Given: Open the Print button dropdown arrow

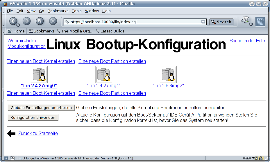Looking at the screenshot, I should tap(251, 24).
